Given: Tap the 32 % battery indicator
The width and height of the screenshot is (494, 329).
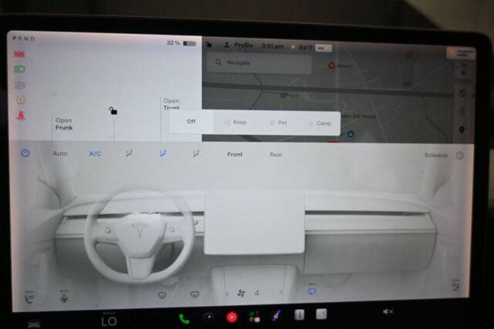Looking at the screenshot, I should (x=181, y=43).
